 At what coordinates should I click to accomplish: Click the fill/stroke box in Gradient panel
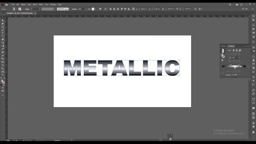[223, 56]
